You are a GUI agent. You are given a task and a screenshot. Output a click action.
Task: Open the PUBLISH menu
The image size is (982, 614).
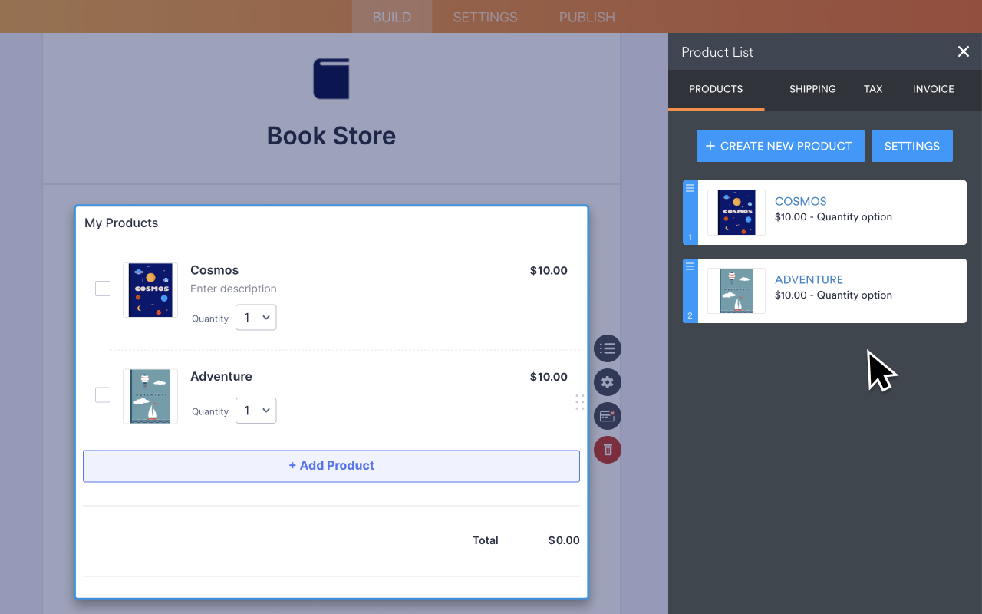point(586,17)
